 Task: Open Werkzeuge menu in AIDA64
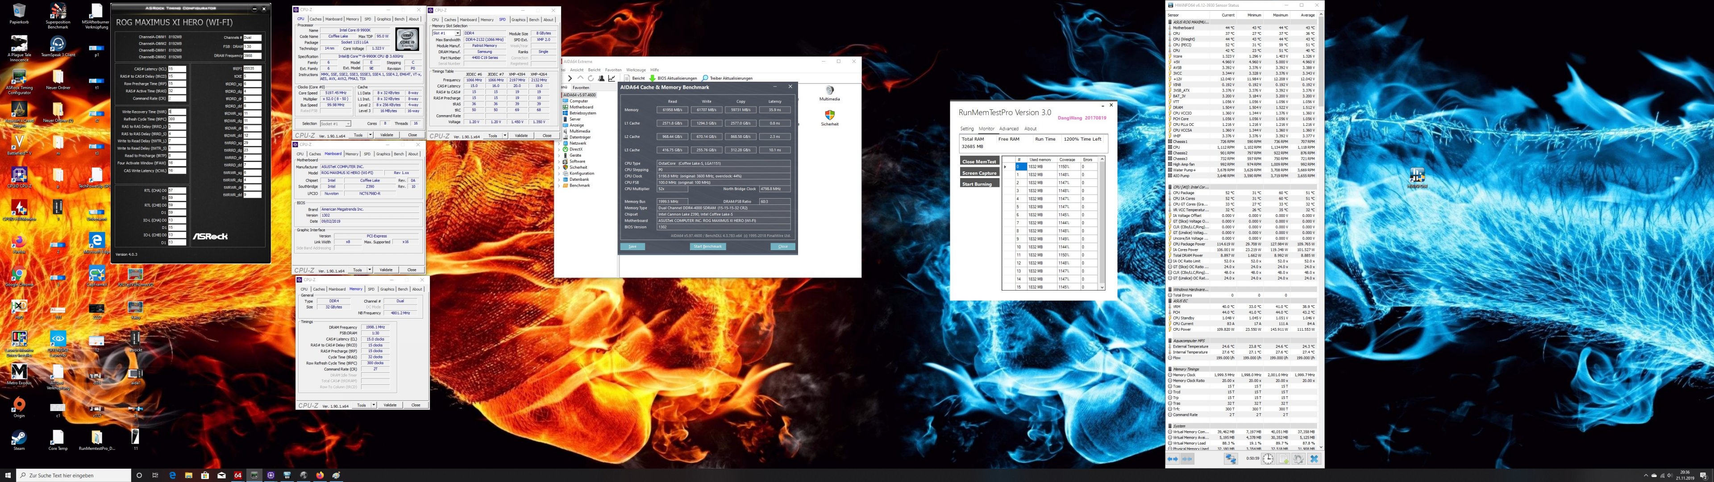[x=636, y=70]
